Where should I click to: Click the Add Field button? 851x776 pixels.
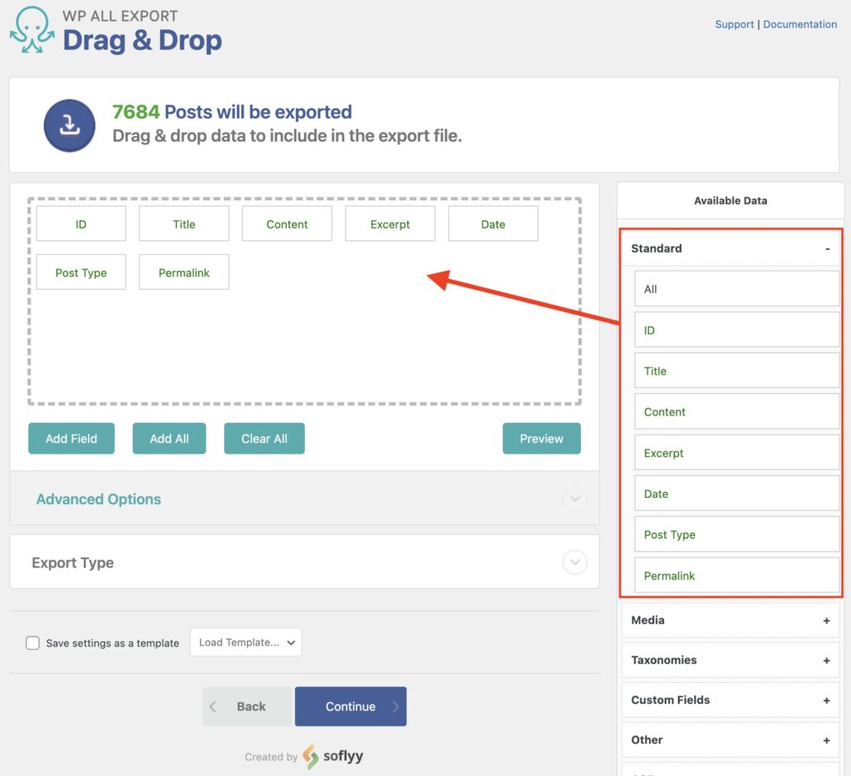coord(71,438)
